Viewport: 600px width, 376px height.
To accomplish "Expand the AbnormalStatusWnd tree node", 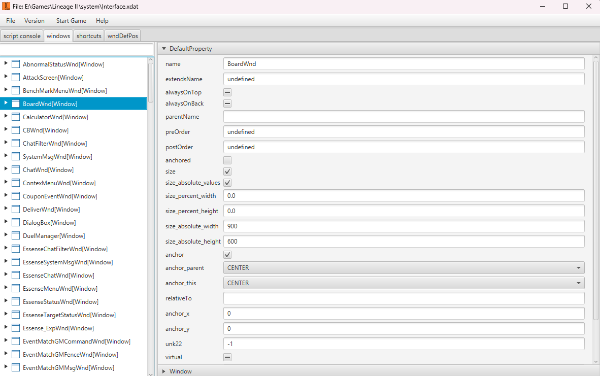I will click(6, 63).
